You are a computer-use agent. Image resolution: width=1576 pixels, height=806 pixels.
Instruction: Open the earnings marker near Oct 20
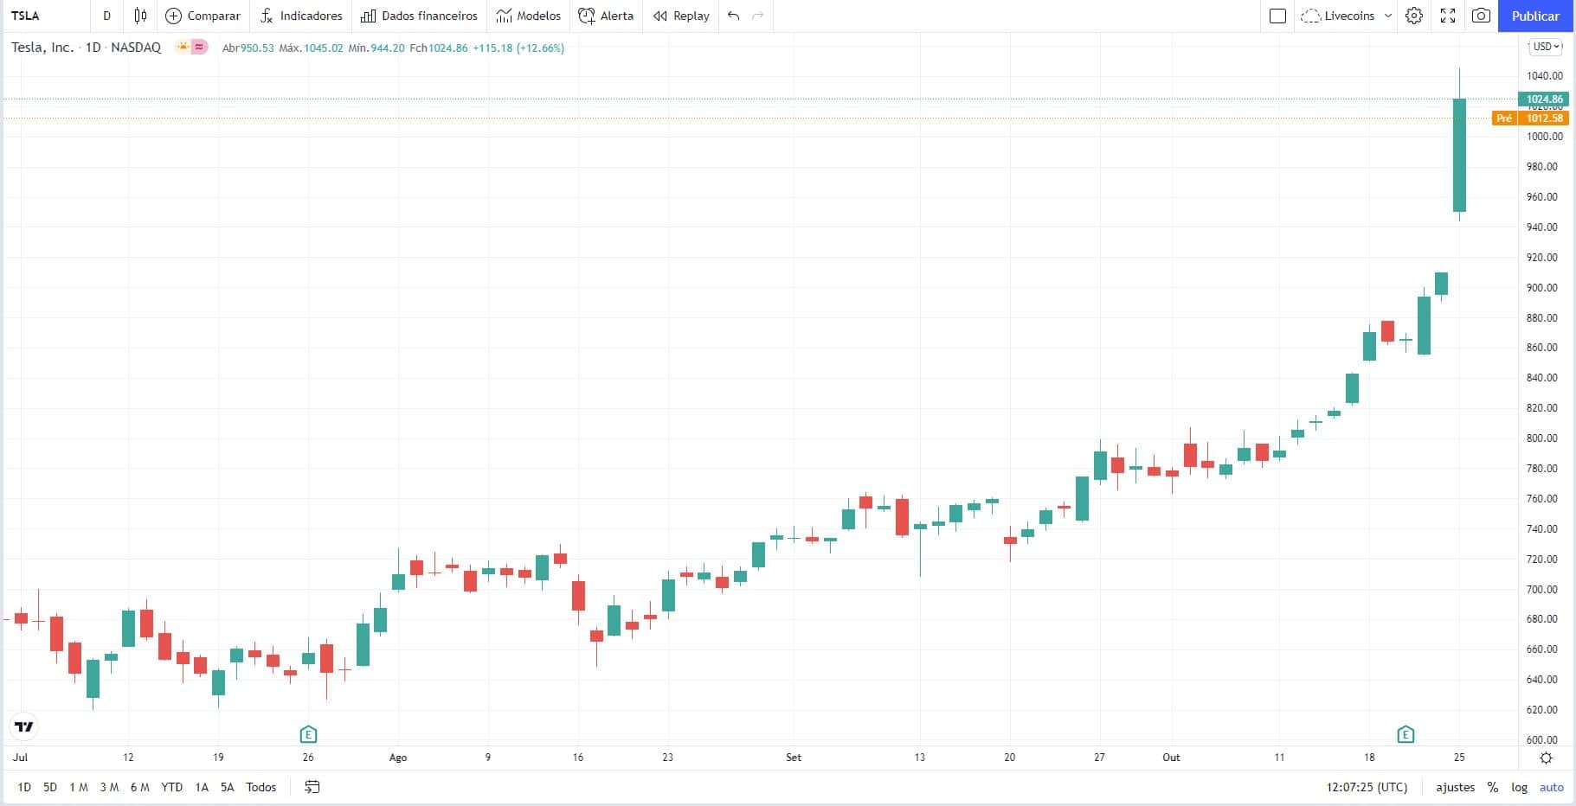click(1406, 735)
